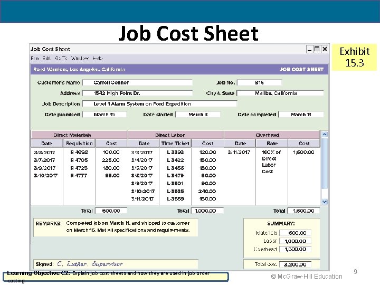Select time ticket L 3422
Image resolution: width=380 pixels, height=285 pixels.
[x=175, y=160]
